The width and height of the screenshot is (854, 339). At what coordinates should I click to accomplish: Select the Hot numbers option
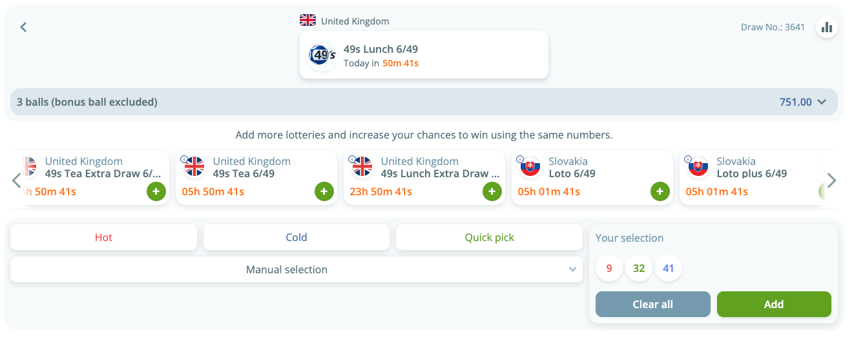pos(103,237)
